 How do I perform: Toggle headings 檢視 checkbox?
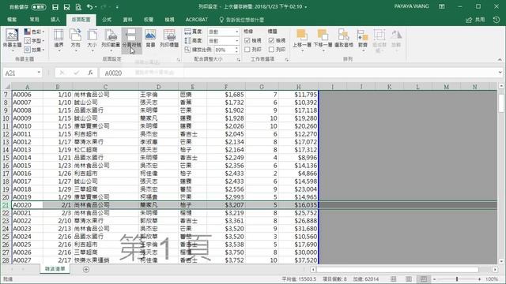pos(271,40)
